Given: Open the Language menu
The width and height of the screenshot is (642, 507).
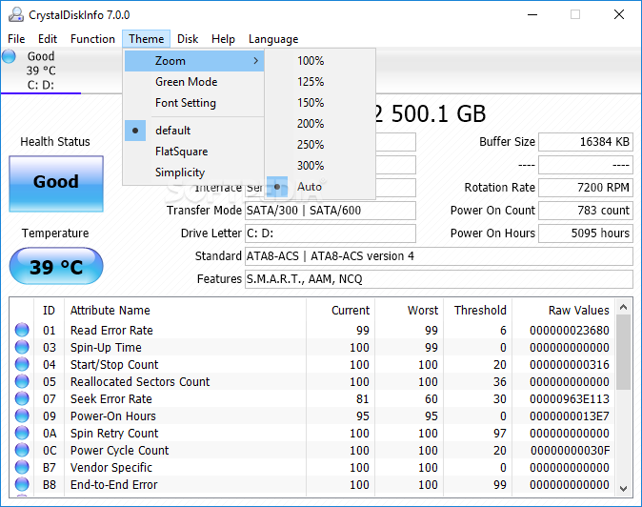Looking at the screenshot, I should [x=273, y=39].
